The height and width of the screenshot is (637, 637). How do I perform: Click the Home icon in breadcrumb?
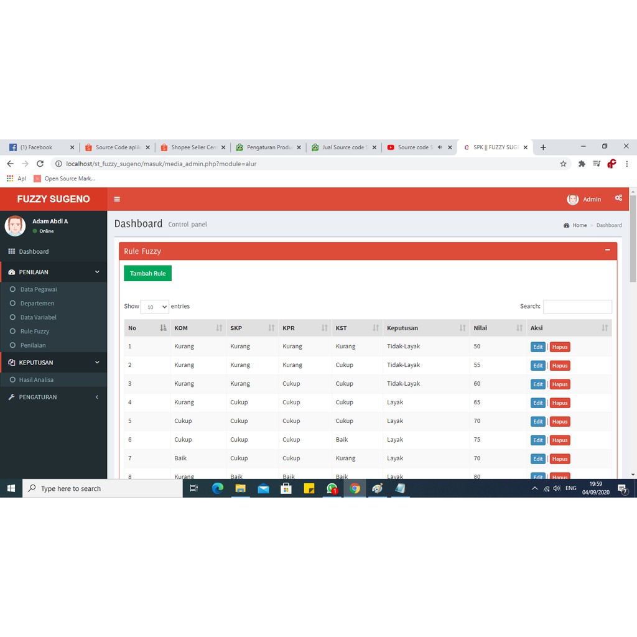[x=567, y=225]
